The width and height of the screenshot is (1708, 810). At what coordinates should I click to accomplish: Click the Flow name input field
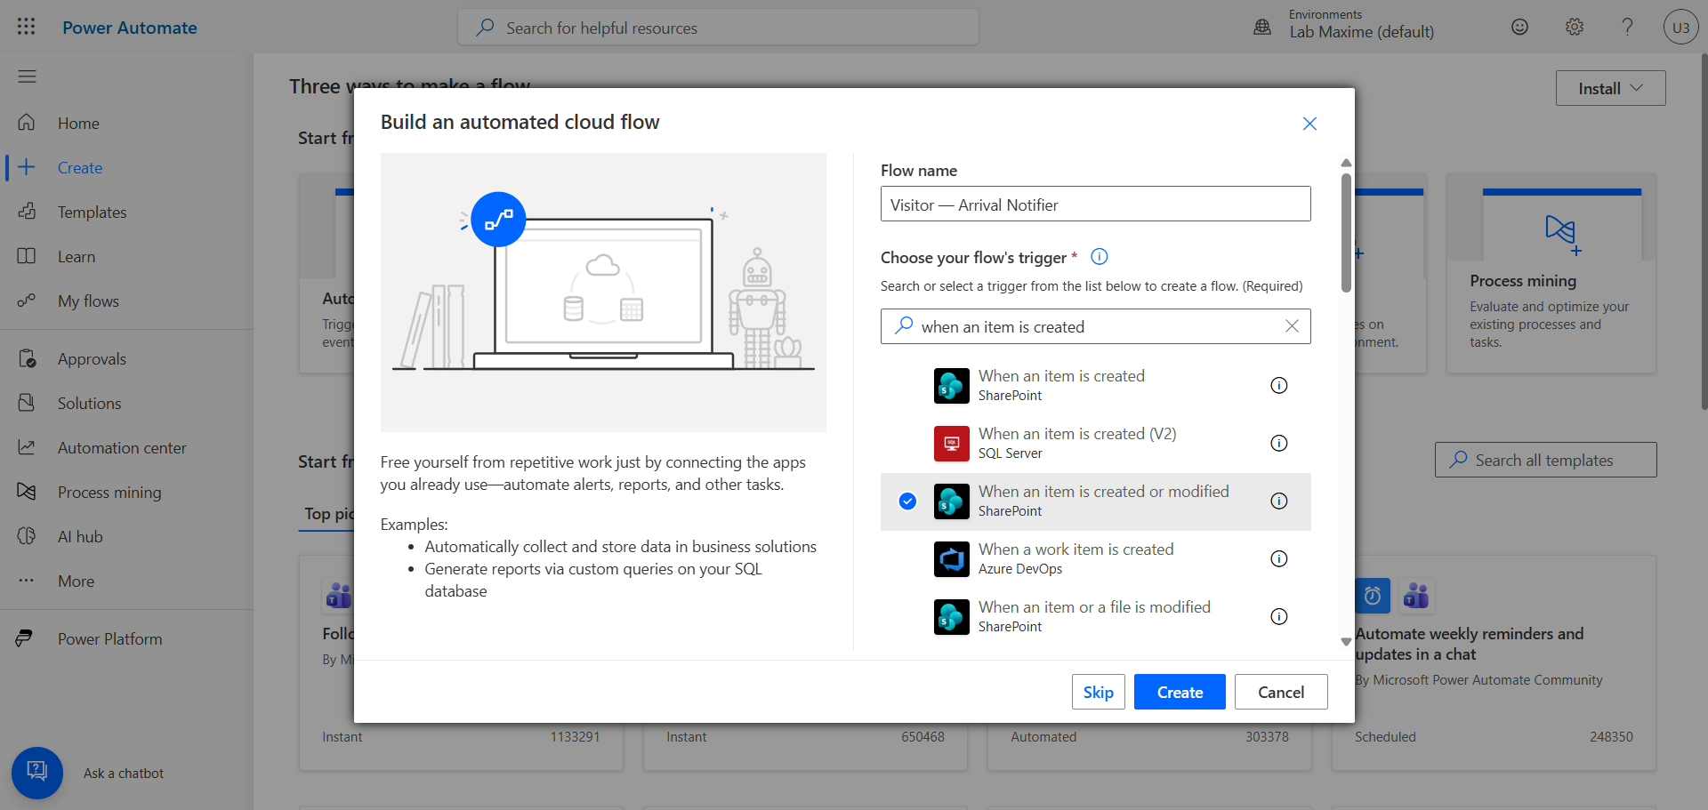(1095, 204)
